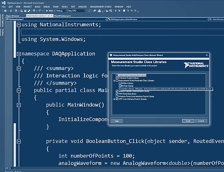Click the blank highlighted line after NationalInstruments

pyautogui.click(x=123, y=32)
